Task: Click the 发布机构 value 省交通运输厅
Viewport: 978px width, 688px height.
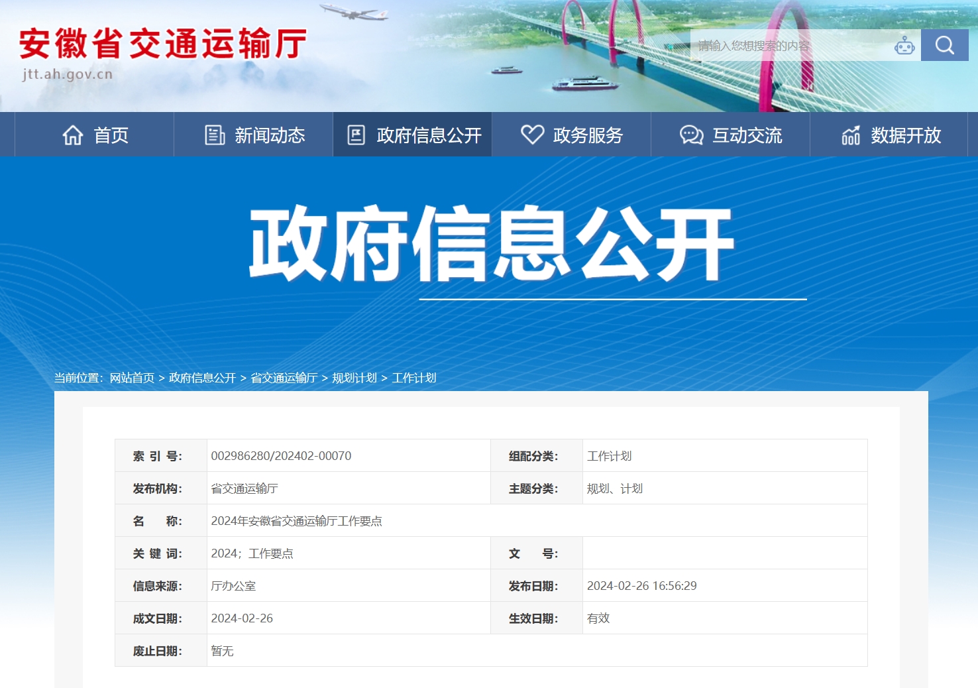Action: tap(244, 488)
